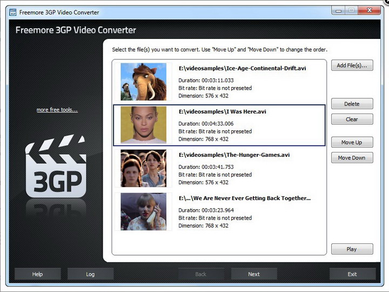Move the selected file up
This screenshot has width=389, height=292.
pos(352,142)
